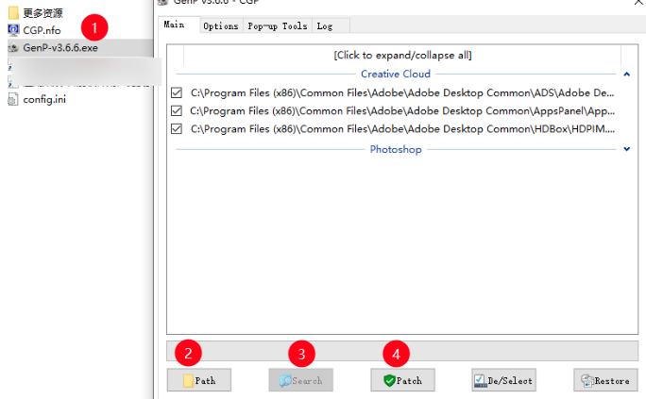Click the Restore button label
Viewport: 646px width, 399px height.
pos(612,381)
